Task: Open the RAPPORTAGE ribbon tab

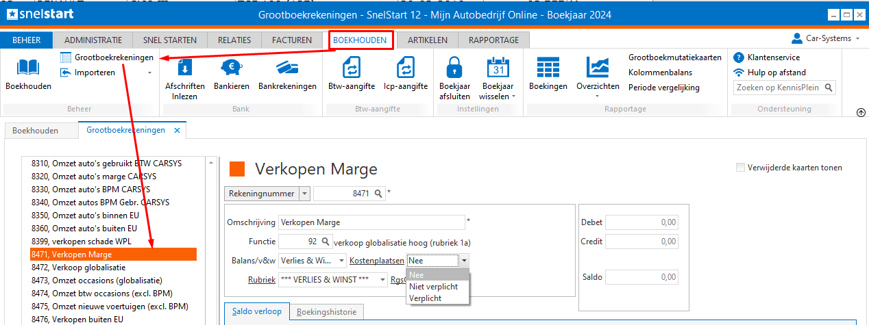Action: [x=493, y=40]
